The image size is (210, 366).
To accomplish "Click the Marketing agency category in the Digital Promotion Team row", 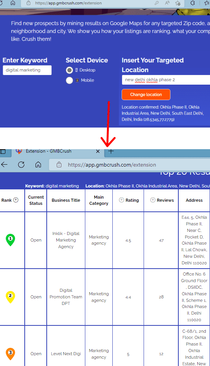I will point(99,297).
